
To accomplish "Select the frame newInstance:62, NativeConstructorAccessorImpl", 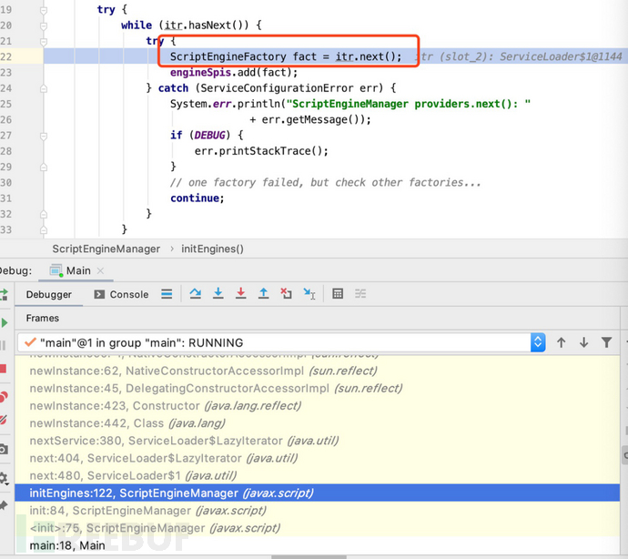I will click(318, 371).
